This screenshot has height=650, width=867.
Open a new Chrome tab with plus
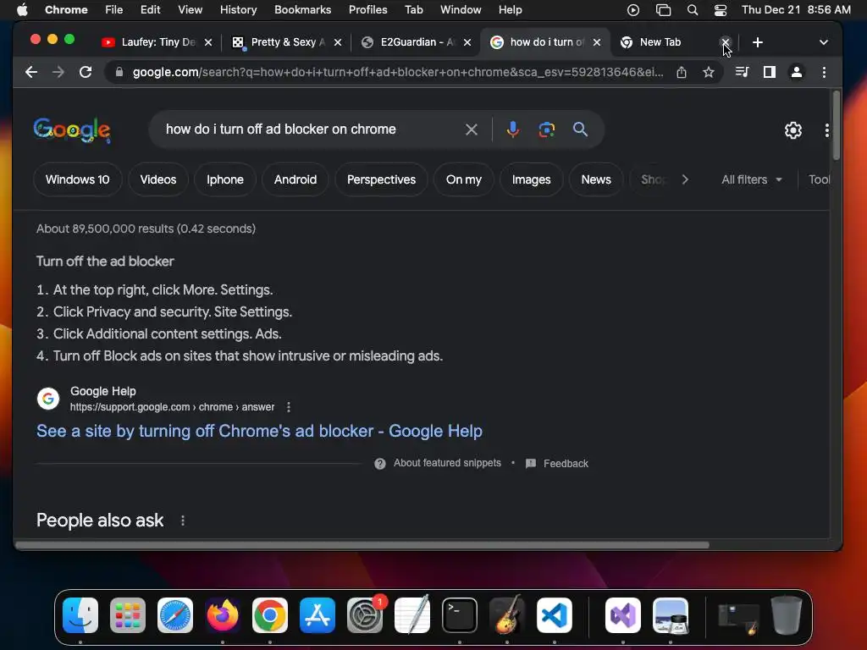point(758,42)
